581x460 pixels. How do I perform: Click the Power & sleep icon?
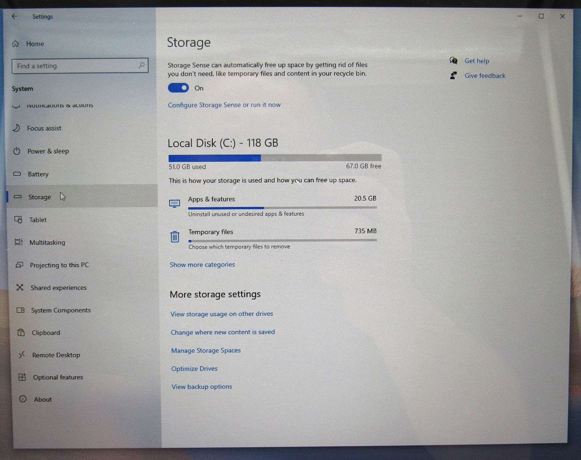tap(17, 151)
